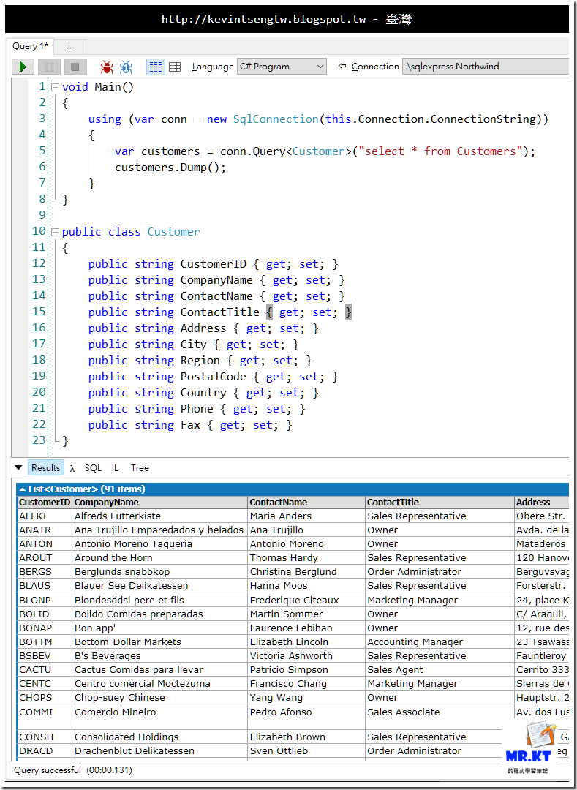Click the Yang Wang contact cell
The height and width of the screenshot is (790, 577).
(x=306, y=698)
